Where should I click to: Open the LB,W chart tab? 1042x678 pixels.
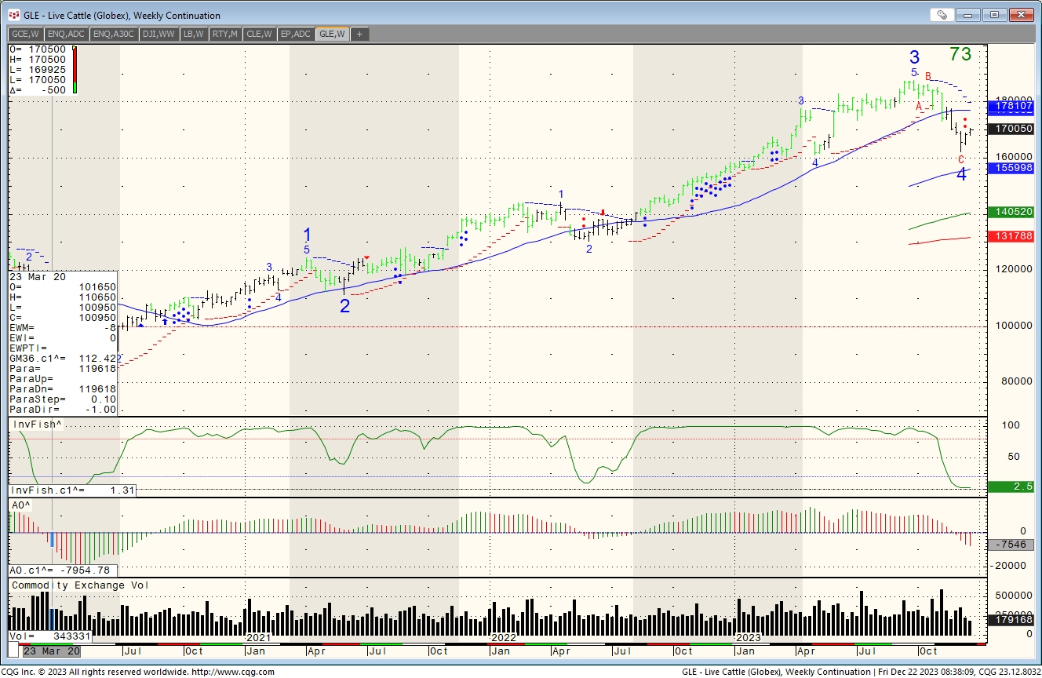tap(194, 34)
